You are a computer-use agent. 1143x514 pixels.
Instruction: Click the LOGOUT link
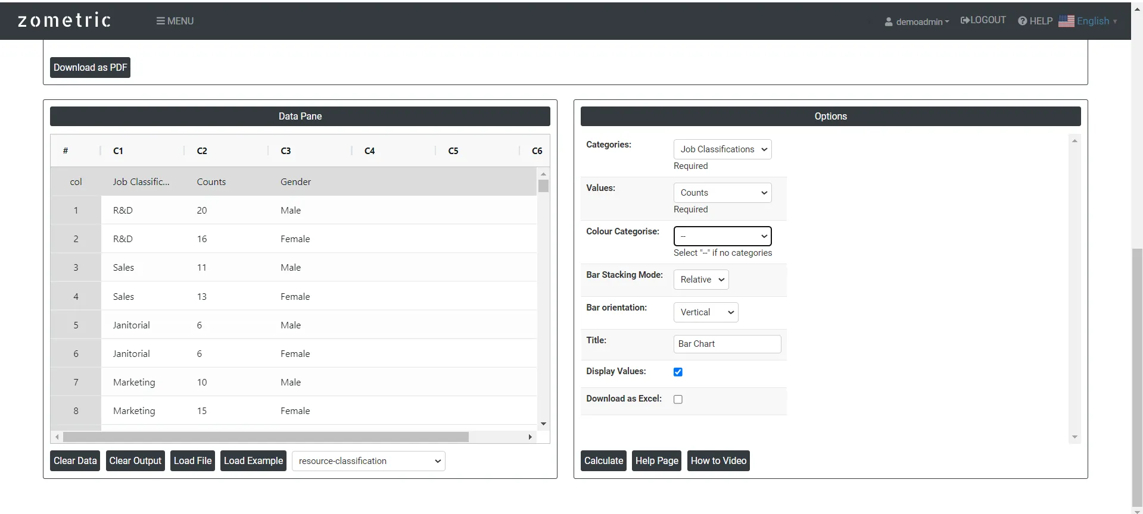[x=983, y=20]
